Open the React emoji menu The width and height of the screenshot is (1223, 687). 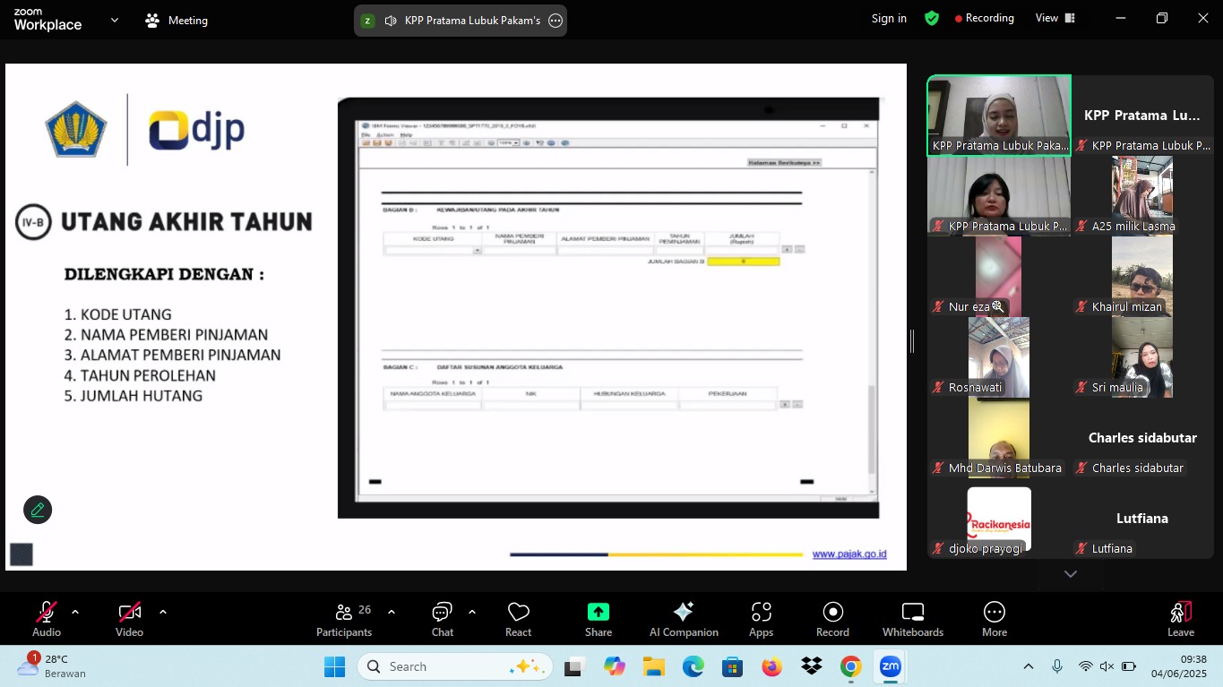(518, 620)
